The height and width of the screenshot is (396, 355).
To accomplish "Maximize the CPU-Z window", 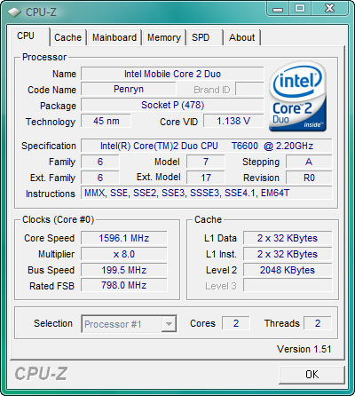I will tap(300, 8).
